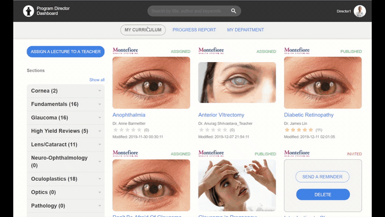Image resolution: width=385 pixels, height=217 pixels.
Task: Open the MY DEPARTMENT tab
Action: pyautogui.click(x=245, y=30)
